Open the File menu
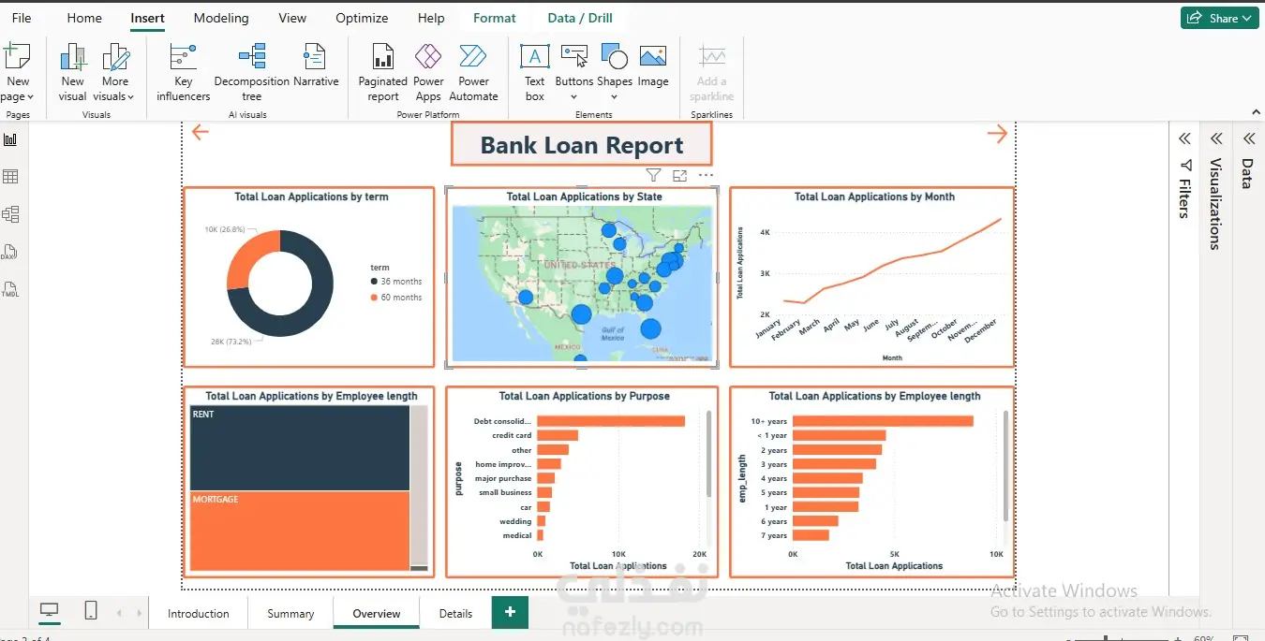The image size is (1265, 641). coord(22,18)
